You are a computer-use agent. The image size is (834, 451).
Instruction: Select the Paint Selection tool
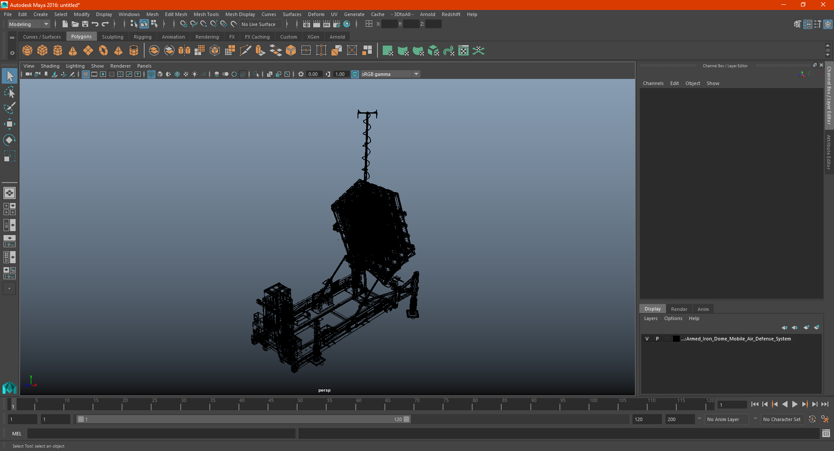(x=10, y=108)
